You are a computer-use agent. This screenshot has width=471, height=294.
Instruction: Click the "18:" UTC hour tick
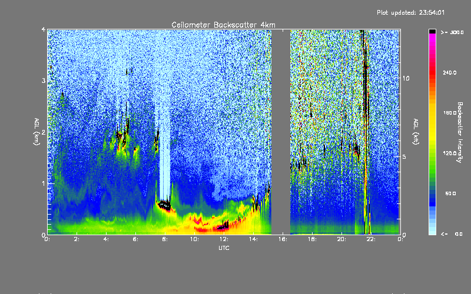[312, 239]
